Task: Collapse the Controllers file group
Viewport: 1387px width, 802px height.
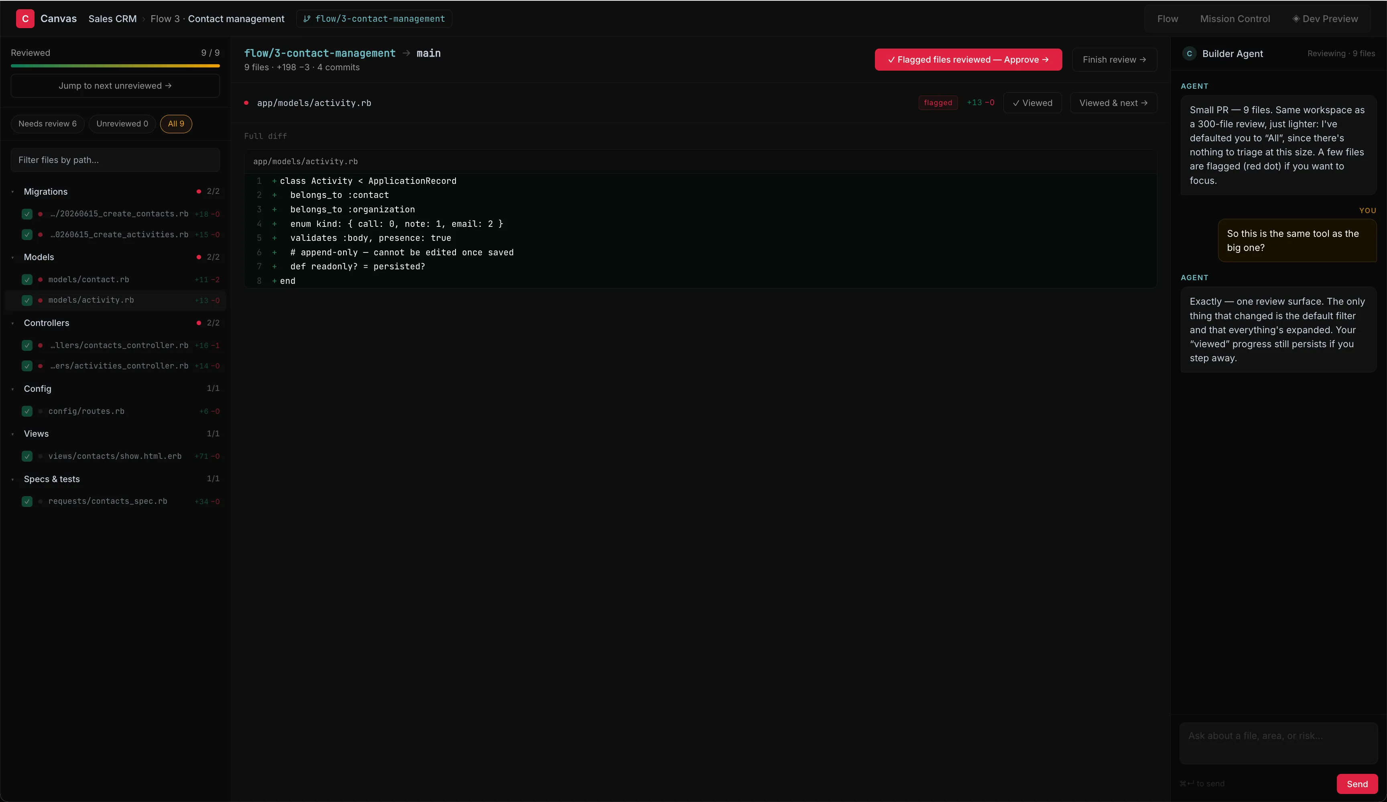Action: pos(13,323)
